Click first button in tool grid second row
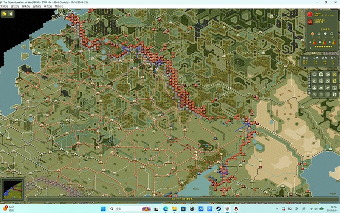Screen dimensions: 340x213 point(314,81)
